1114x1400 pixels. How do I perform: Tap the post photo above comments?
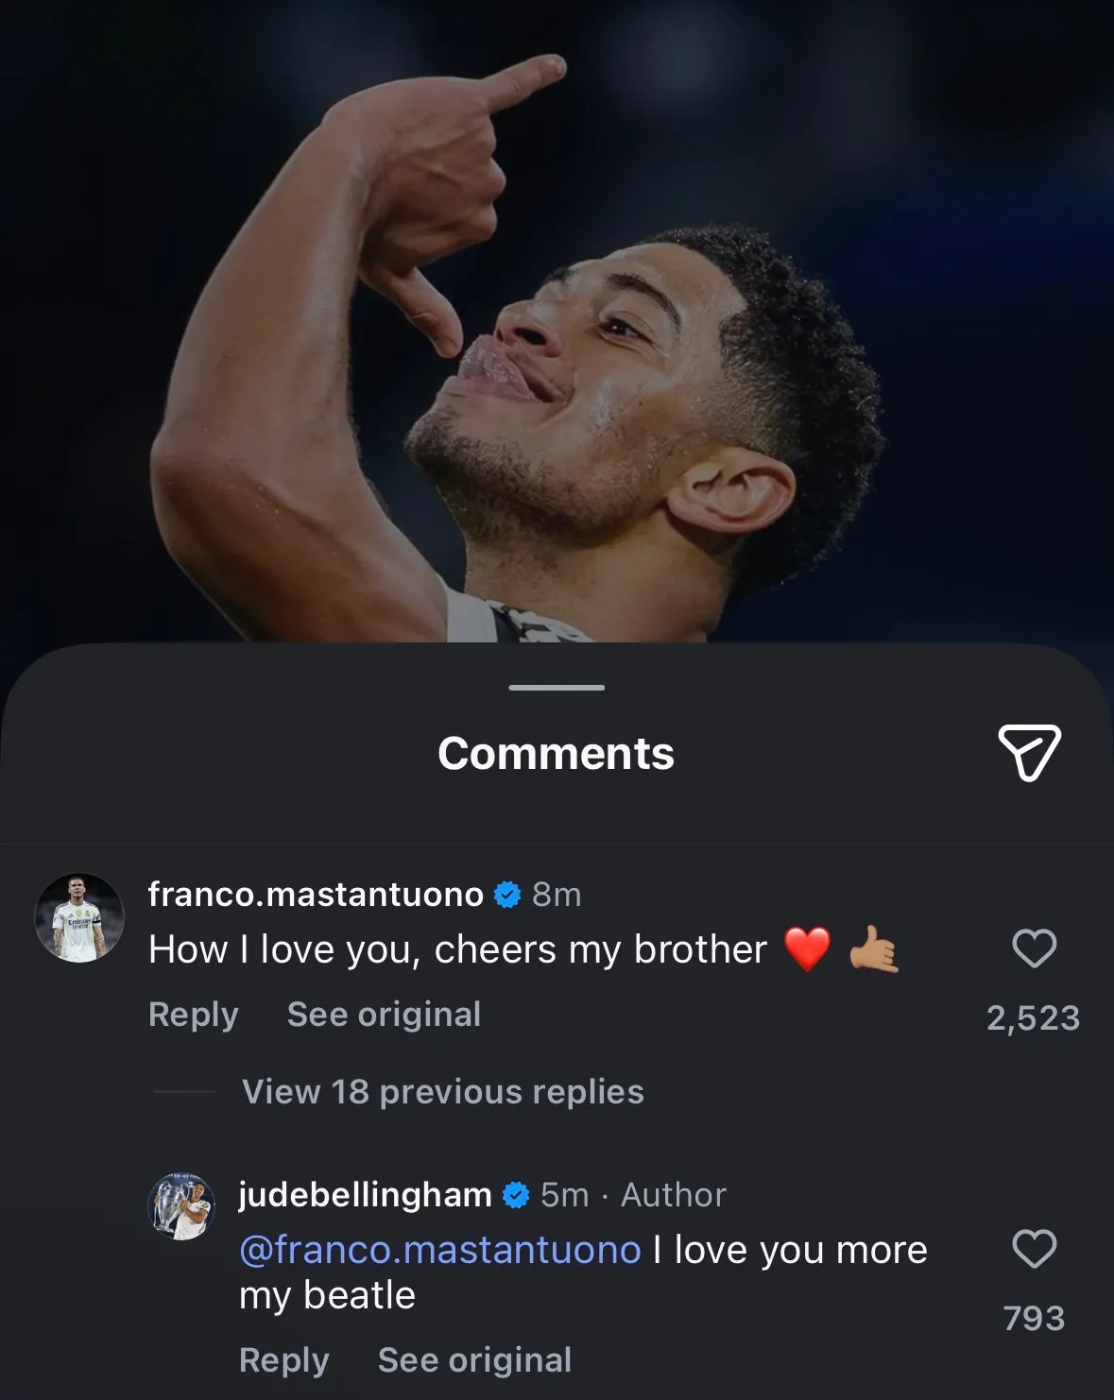pyautogui.click(x=557, y=321)
